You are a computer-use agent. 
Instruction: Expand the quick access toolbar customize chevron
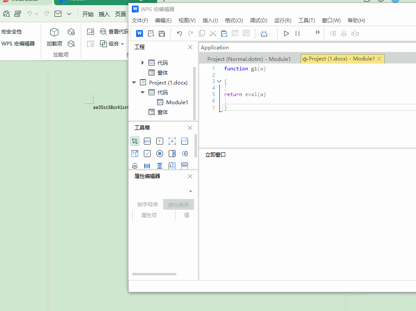[x=69, y=14]
